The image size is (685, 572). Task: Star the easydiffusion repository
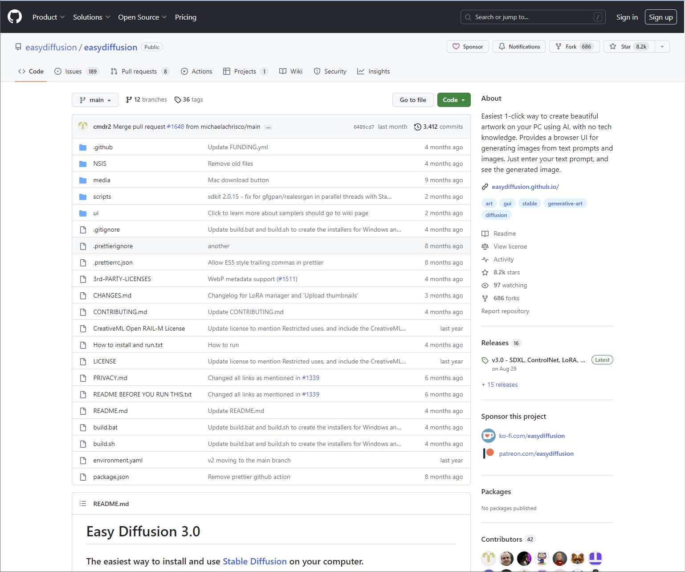(629, 46)
